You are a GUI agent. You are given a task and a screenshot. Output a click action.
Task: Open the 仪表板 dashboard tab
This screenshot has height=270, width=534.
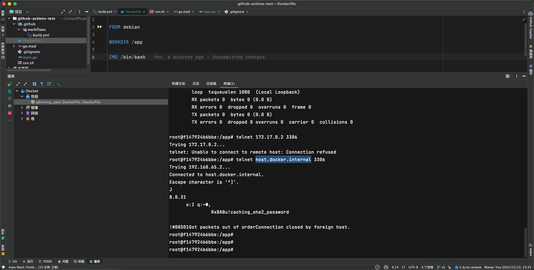(211, 84)
